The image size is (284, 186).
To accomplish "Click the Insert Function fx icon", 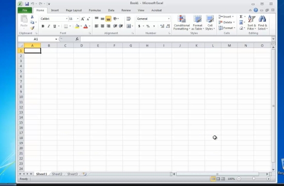I will coord(77,39).
